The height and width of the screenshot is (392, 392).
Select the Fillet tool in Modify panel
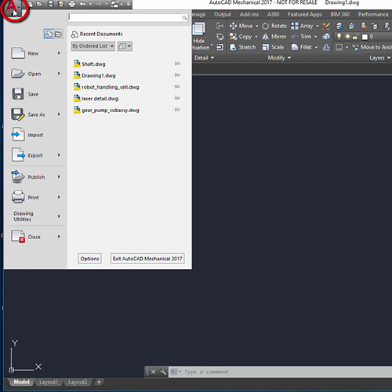(302, 47)
